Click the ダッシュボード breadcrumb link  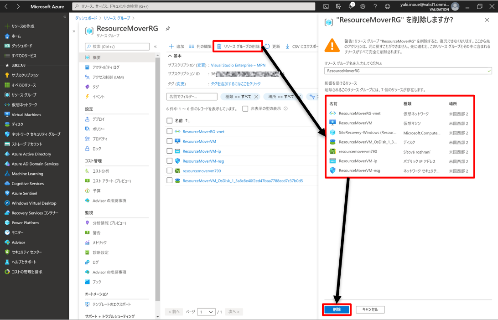click(85, 18)
